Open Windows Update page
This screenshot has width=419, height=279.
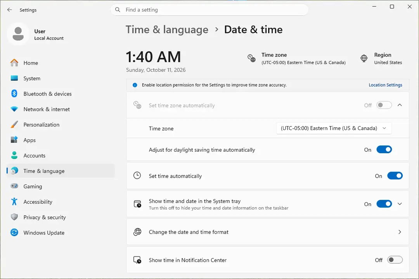[x=61, y=233]
